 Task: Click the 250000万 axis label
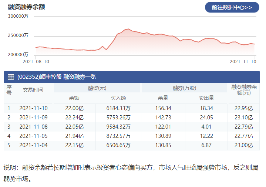pos(18,35)
